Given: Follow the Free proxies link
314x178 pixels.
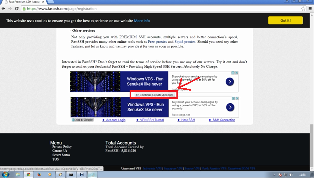Looking at the screenshot, I should coord(157,42).
